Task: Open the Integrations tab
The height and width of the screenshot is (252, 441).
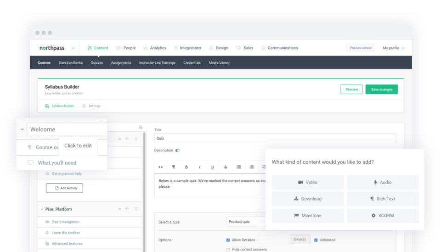Action: (187, 48)
